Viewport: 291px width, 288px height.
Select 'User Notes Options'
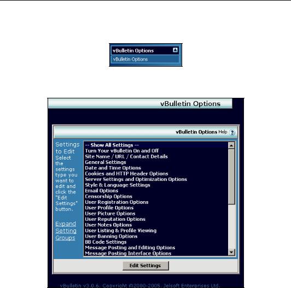tap(156, 225)
